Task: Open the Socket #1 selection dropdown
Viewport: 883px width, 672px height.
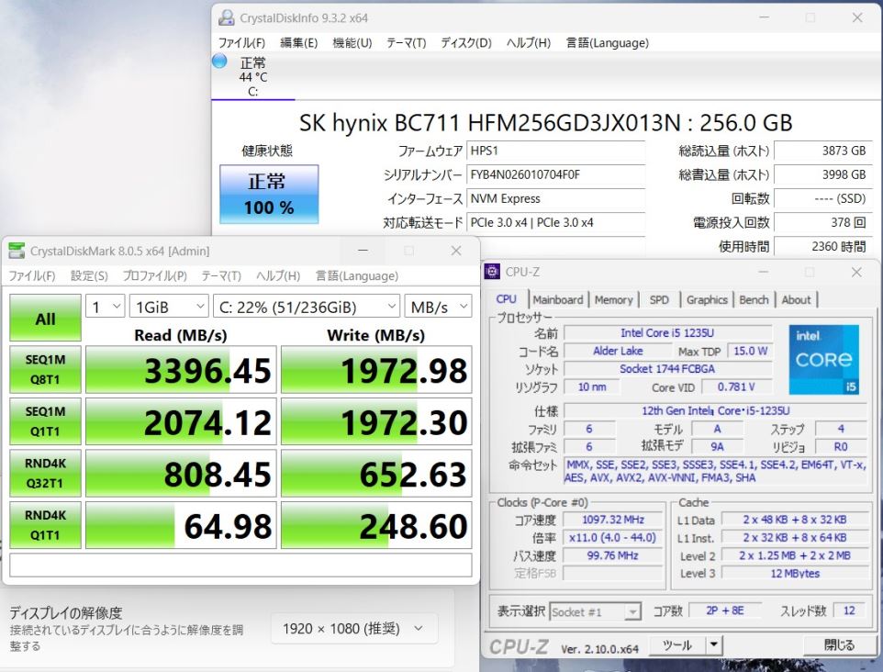Action: (595, 611)
